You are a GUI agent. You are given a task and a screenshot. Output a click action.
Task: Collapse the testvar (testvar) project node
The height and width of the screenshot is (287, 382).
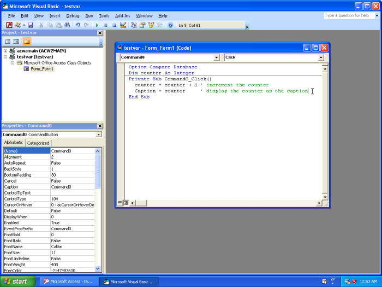[x=5, y=57]
